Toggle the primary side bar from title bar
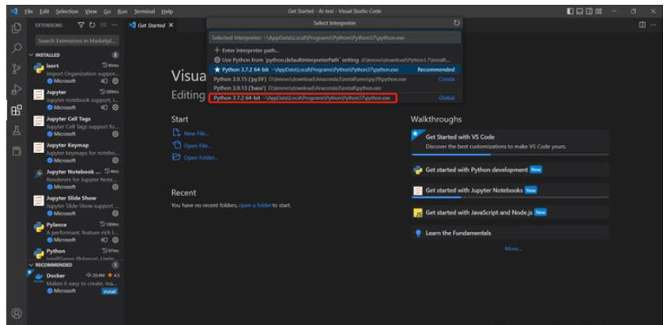Viewport: 667px width, 325px height. (x=570, y=12)
